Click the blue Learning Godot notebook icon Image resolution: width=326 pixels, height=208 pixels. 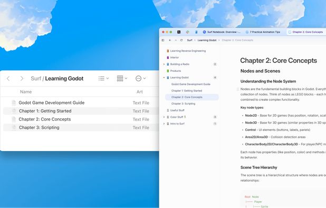coord(168,78)
